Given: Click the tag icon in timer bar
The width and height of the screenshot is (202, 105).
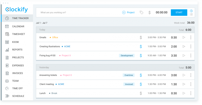Looking at the screenshot, I should pos(142,12).
